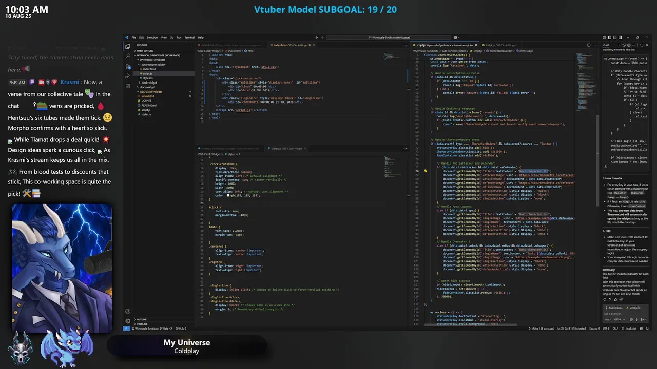Viewport: 657px width, 369px height.
Task: Open LICENSE file in explorer
Action: click(146, 101)
